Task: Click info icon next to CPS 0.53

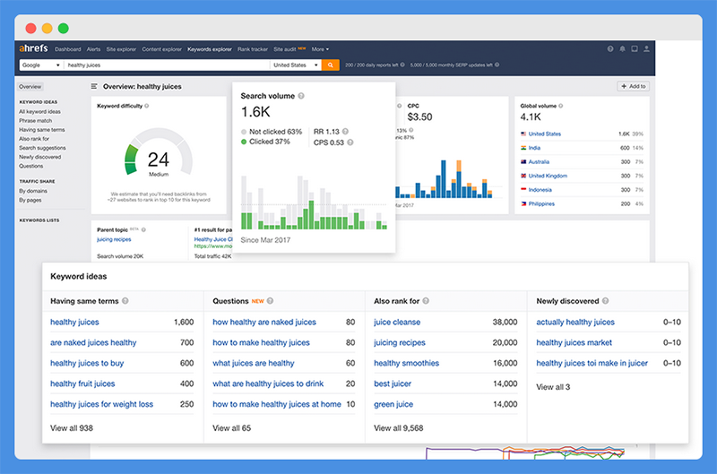Action: (350, 142)
